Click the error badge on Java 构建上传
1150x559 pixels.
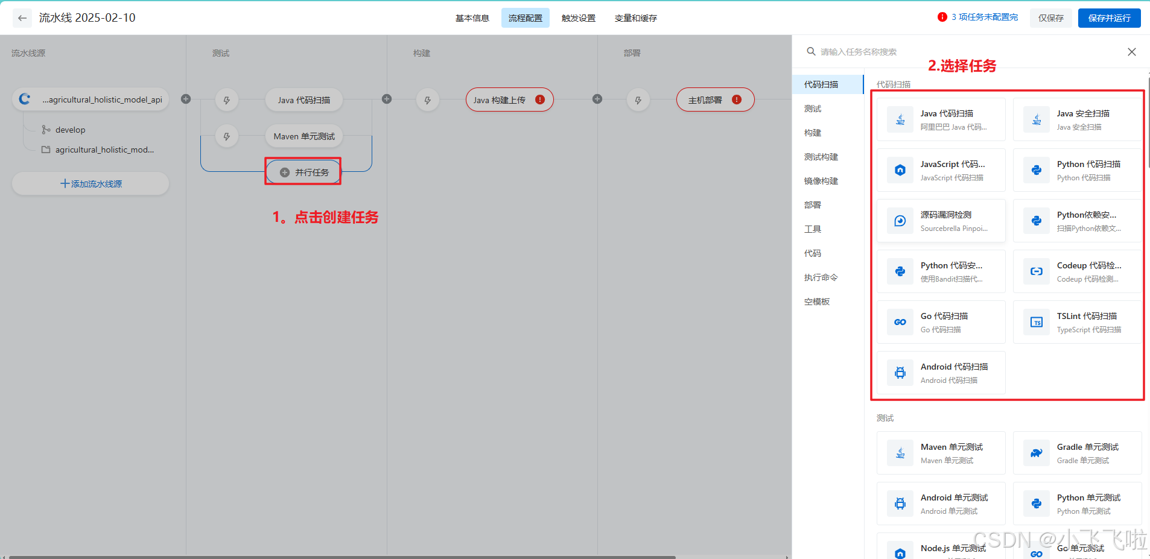(x=540, y=99)
